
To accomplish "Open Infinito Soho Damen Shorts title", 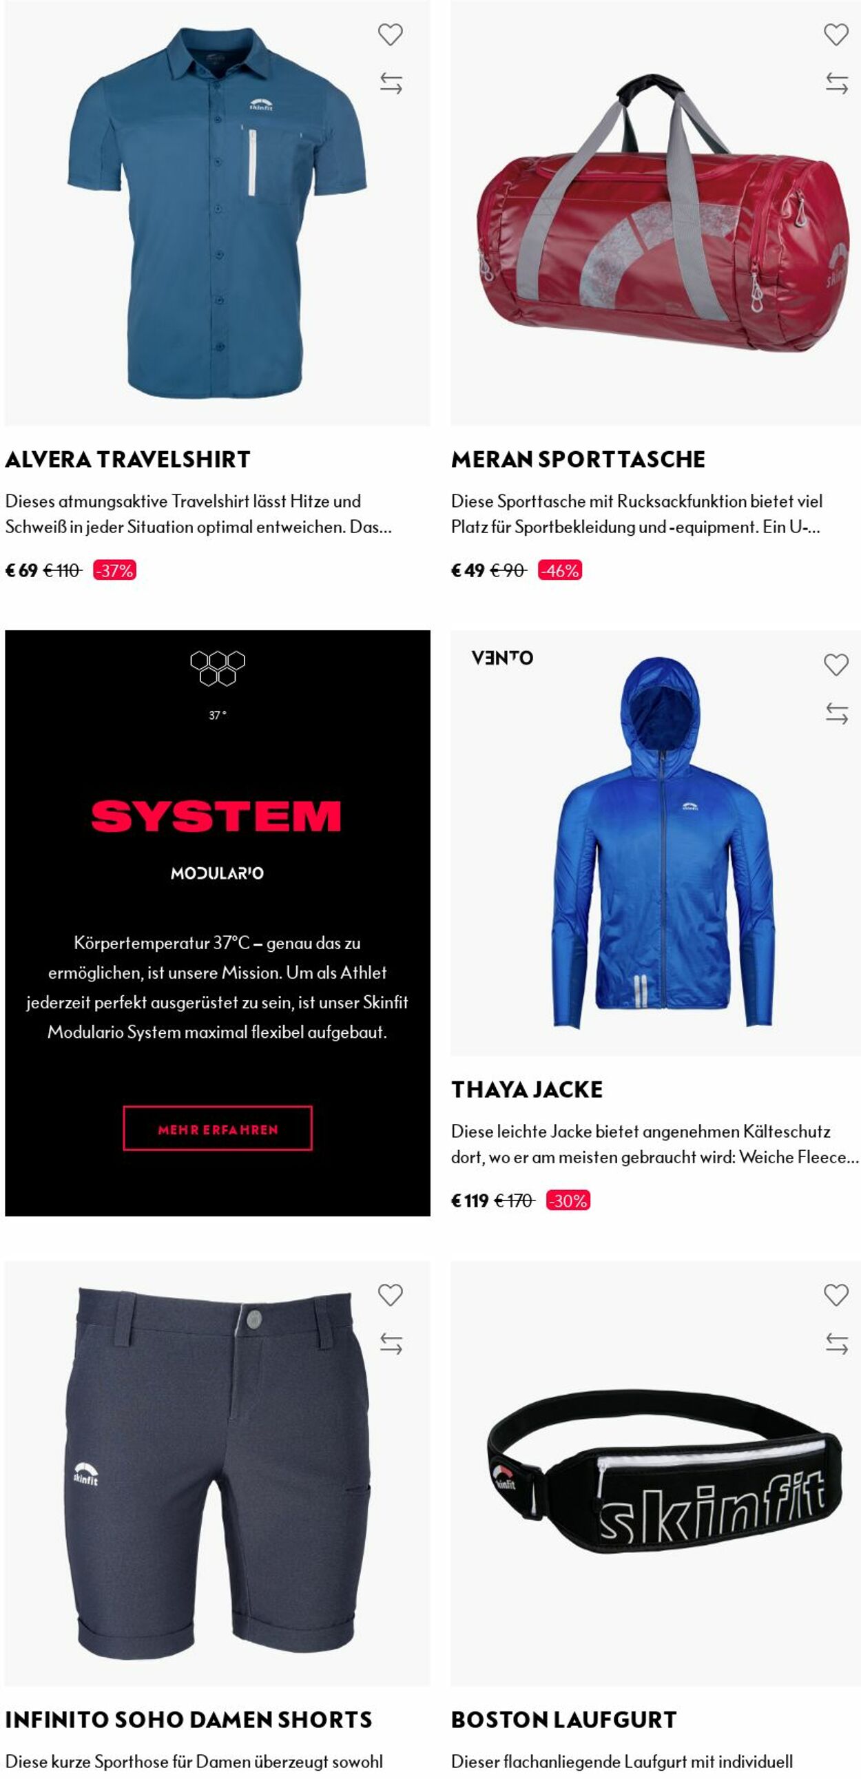I will click(x=189, y=1720).
